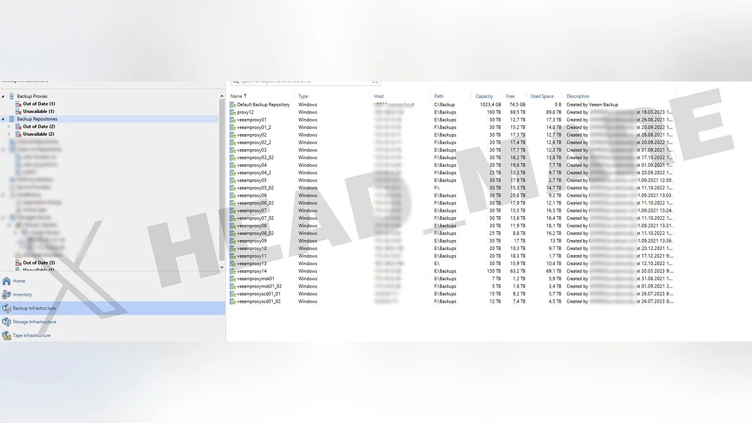Open the Backup Infrastructure view

113,308
